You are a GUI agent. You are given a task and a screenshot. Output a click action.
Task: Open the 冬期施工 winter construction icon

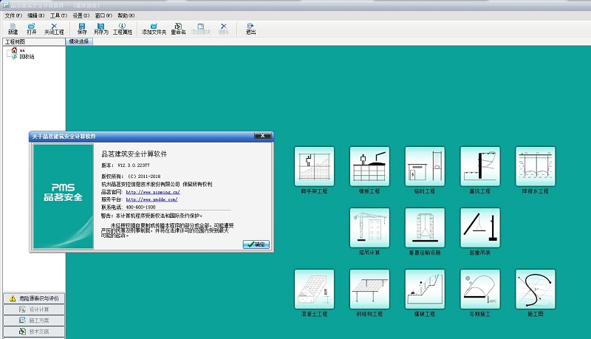[480, 289]
